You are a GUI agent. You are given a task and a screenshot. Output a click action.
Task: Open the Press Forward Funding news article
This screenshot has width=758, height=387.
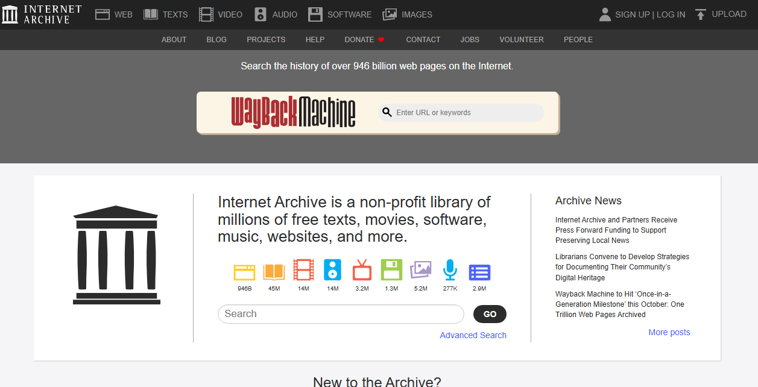point(616,230)
